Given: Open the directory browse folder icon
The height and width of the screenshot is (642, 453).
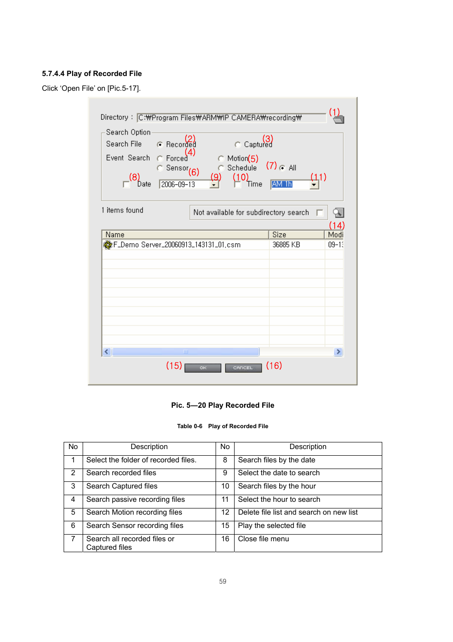Looking at the screenshot, I should (x=339, y=119).
